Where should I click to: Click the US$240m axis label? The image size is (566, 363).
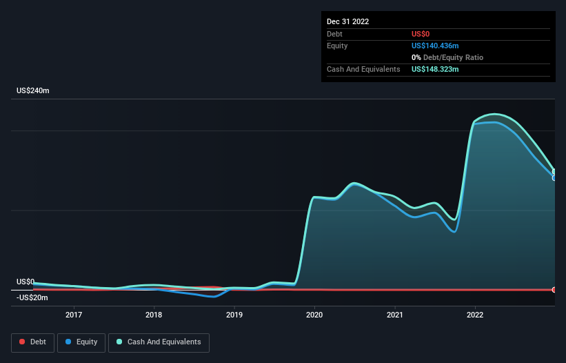click(33, 90)
